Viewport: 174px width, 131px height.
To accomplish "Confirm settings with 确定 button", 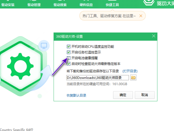I will 123,95.
